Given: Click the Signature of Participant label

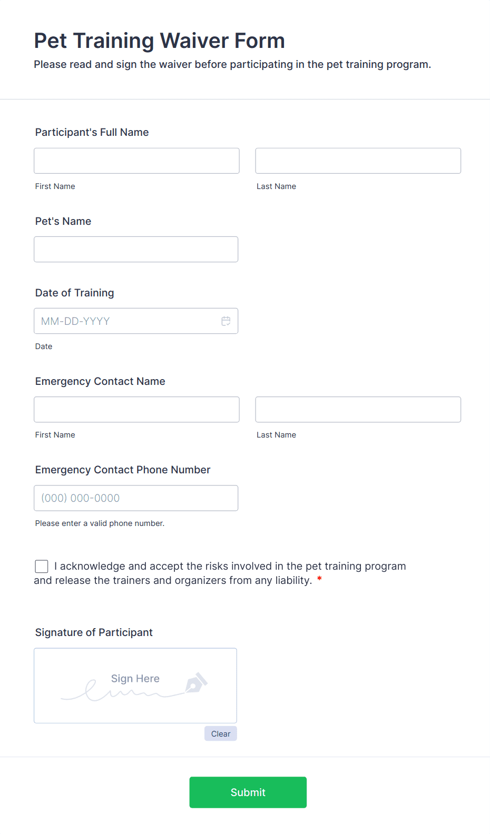Looking at the screenshot, I should click(x=94, y=632).
